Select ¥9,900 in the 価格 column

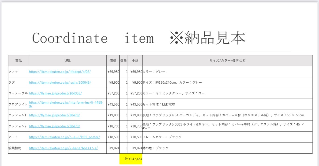pos(114,82)
